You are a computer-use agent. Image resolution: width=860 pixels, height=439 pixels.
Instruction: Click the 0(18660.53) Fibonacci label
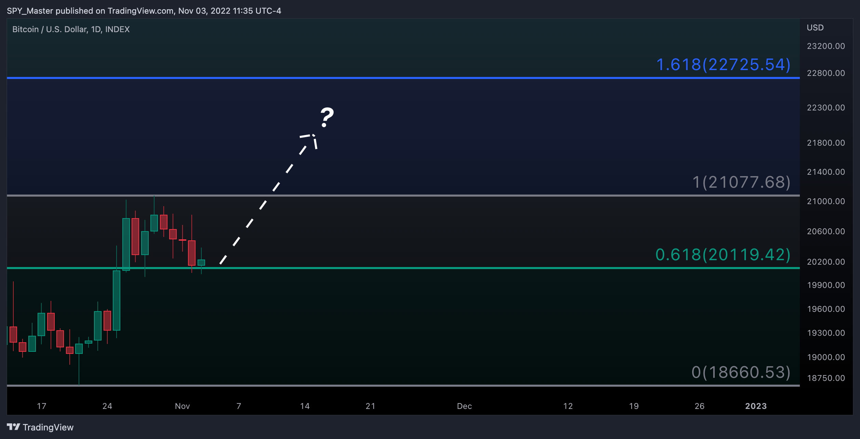741,372
